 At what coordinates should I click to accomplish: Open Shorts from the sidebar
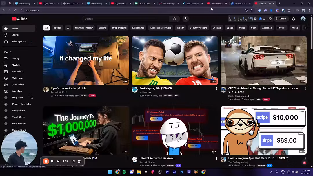15,35
